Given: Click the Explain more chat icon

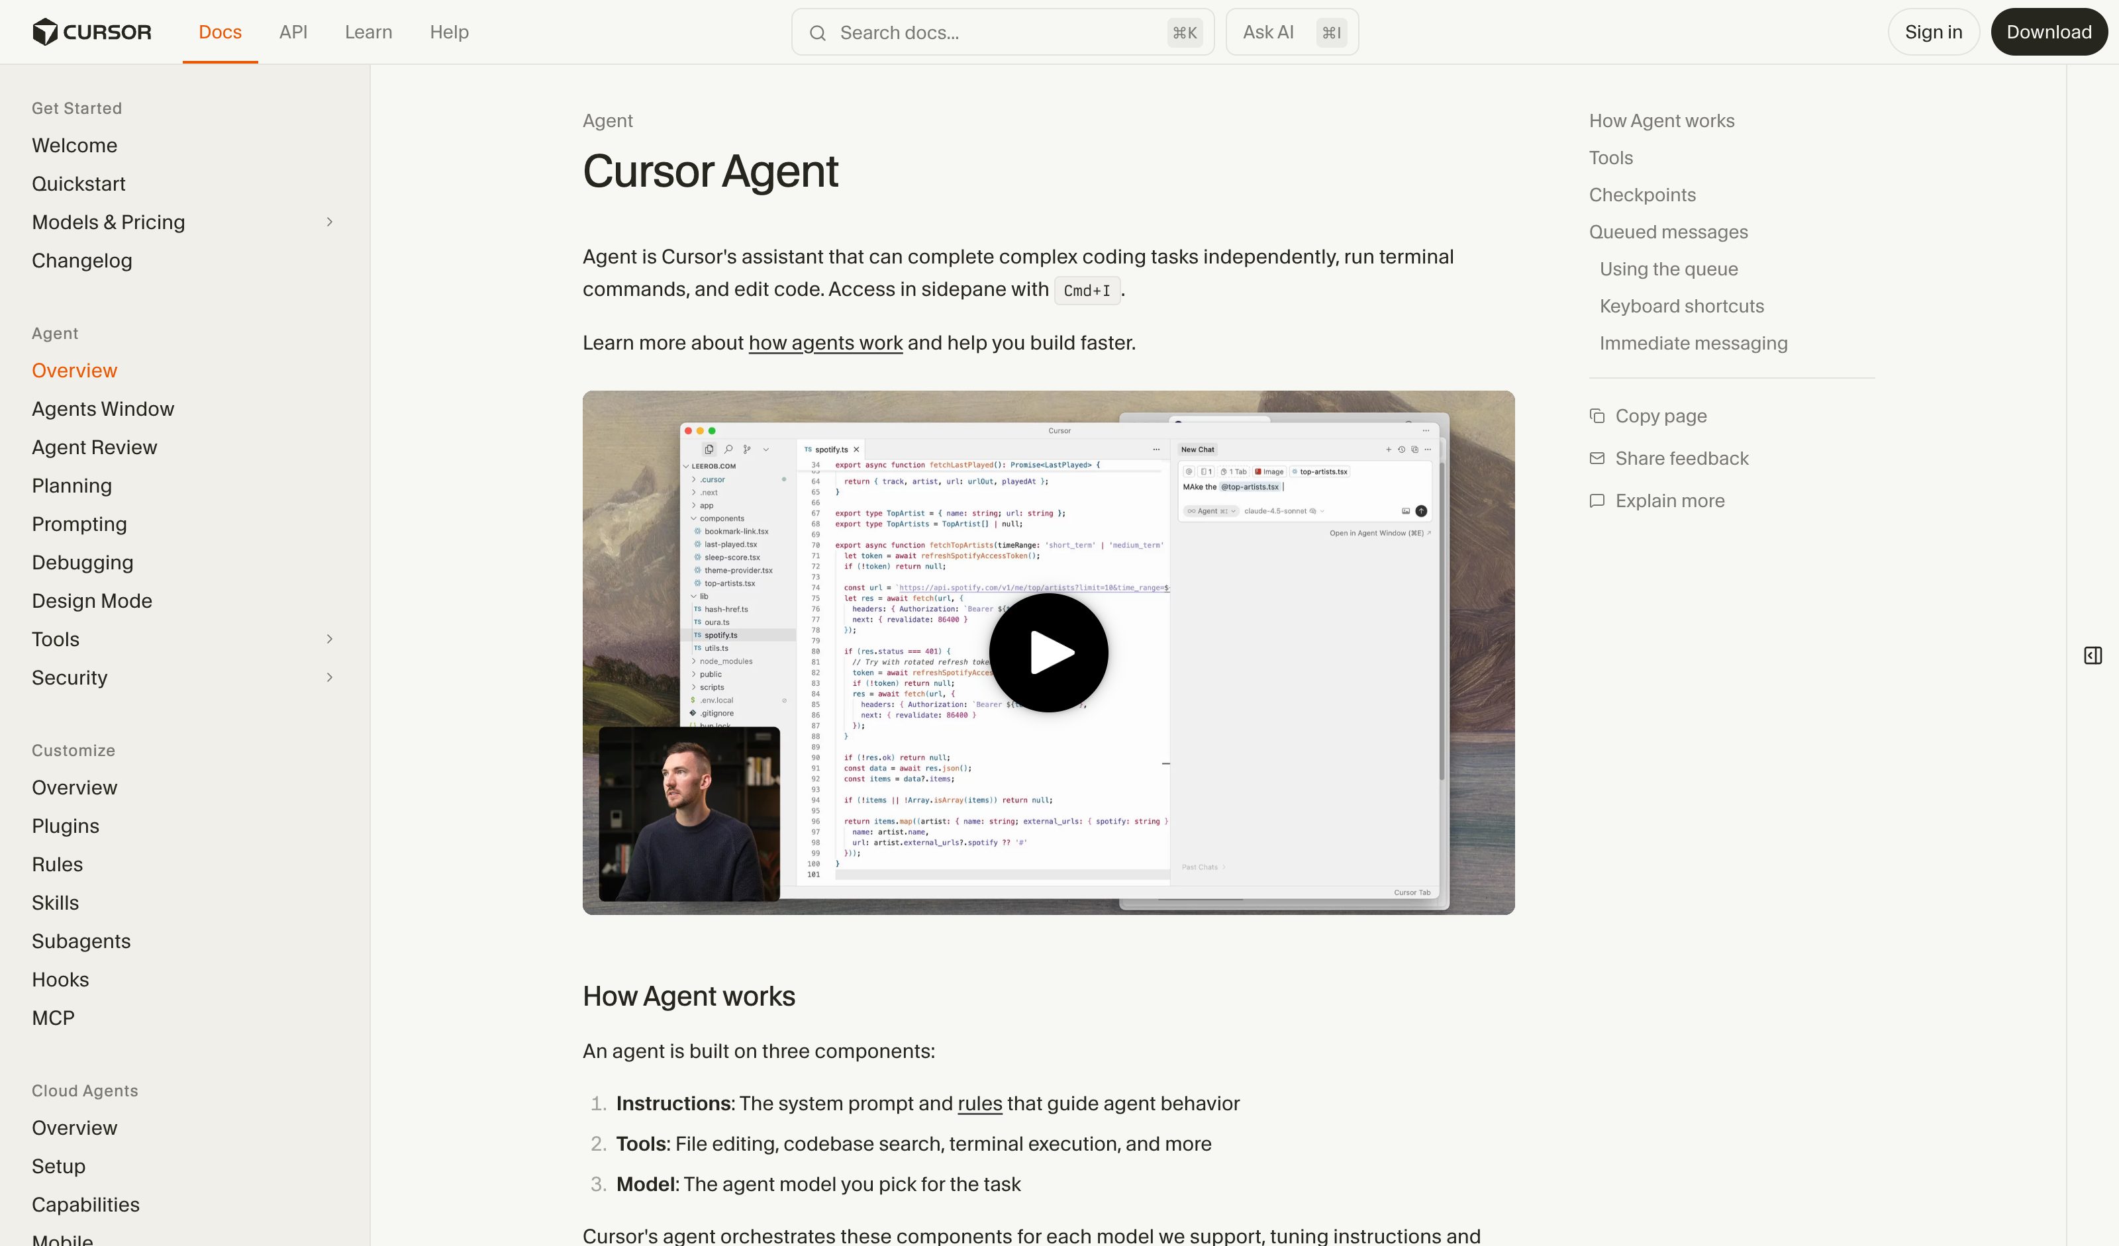Looking at the screenshot, I should tap(1597, 501).
